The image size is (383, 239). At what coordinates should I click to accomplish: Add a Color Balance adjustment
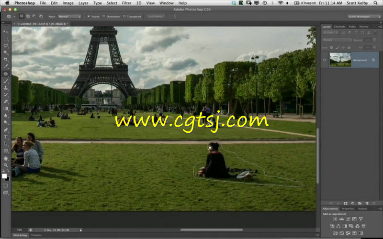(338, 226)
